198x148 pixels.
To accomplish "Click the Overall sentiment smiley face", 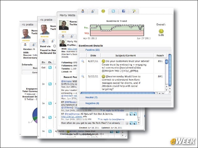I will coord(161,31).
